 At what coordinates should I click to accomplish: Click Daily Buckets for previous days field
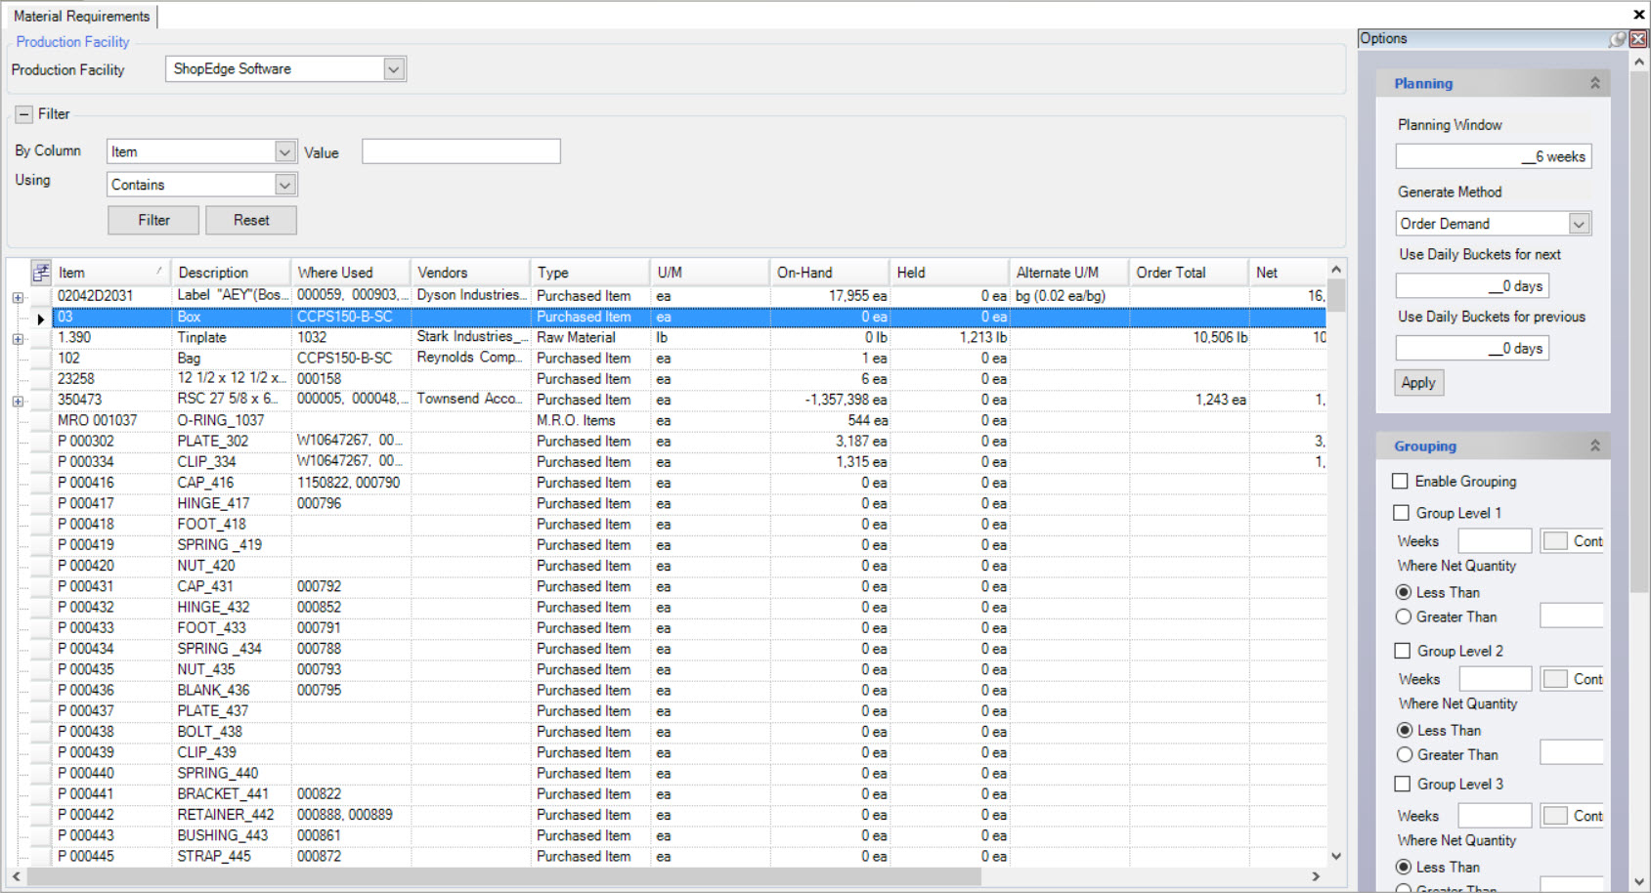coord(1472,348)
